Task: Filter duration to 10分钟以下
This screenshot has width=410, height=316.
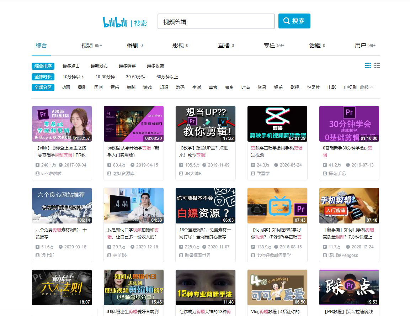Action: coord(74,77)
